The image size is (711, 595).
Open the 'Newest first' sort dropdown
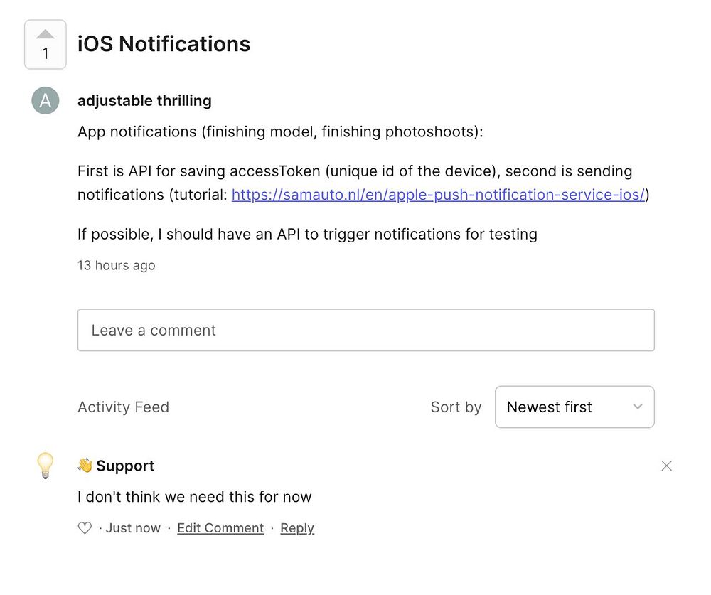574,407
